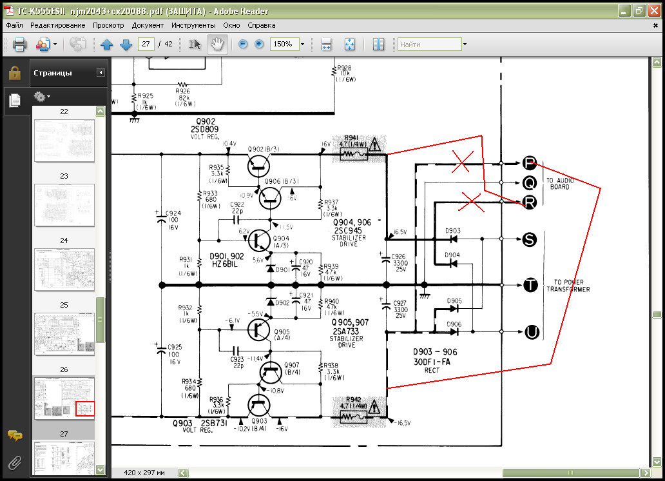Fit page width to window

pyautogui.click(x=326, y=44)
